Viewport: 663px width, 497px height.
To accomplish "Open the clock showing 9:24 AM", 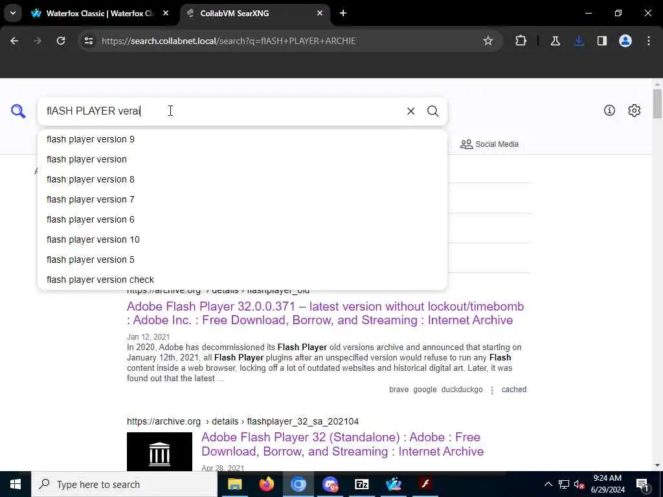I will point(607,484).
